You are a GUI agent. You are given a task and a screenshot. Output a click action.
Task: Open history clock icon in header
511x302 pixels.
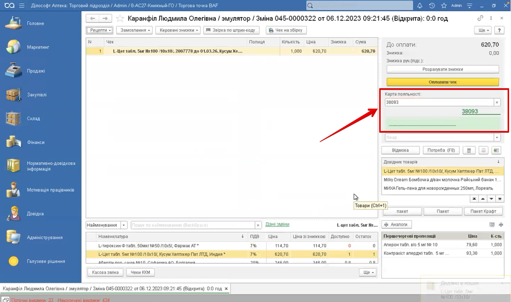[x=432, y=6]
